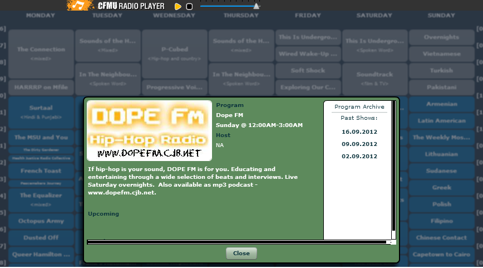Select HARRRP on Mfile show
The width and height of the screenshot is (483, 268).
point(41,87)
